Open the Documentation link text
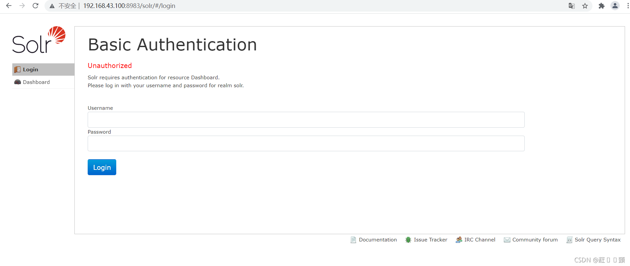This screenshot has width=630, height=266. point(378,239)
